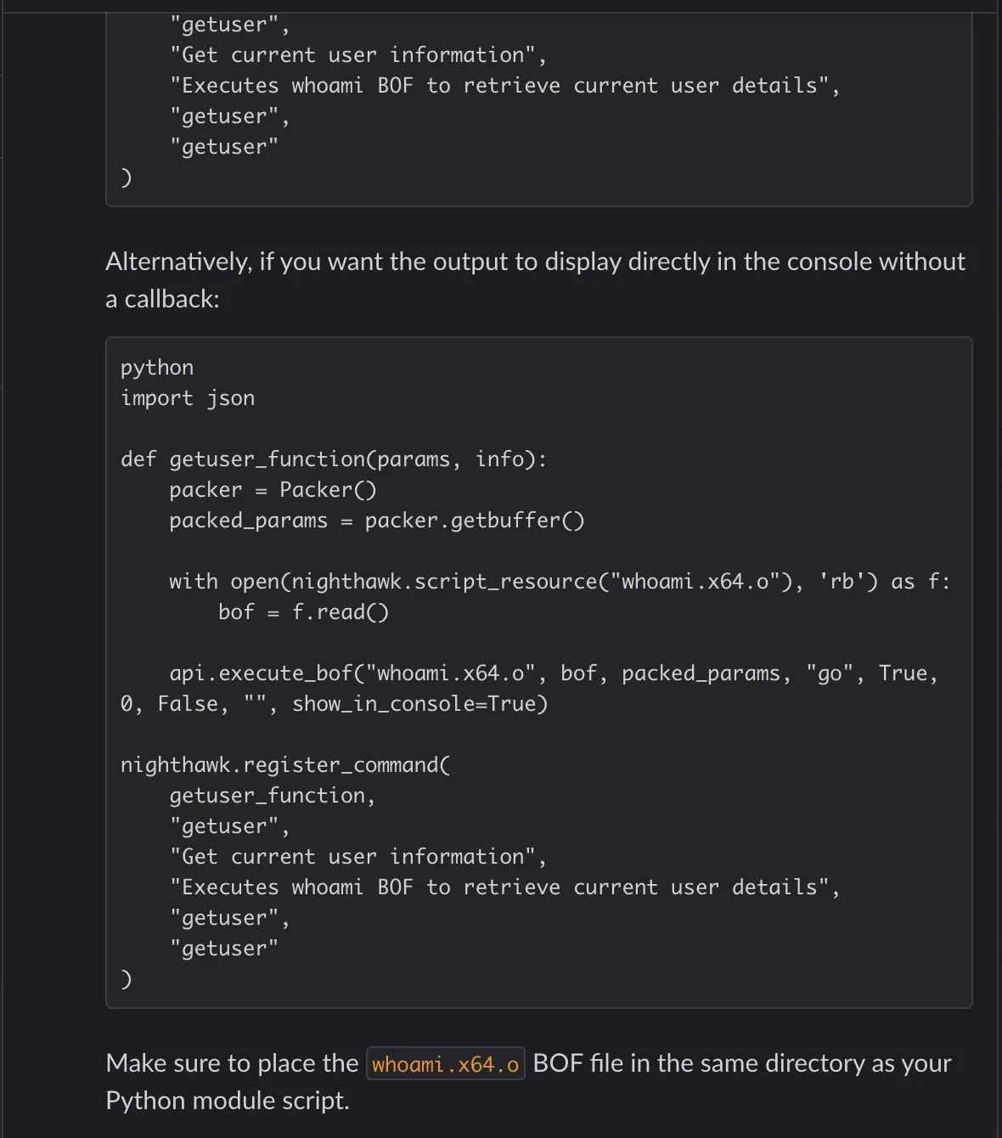Click the 'show_in_console=True' argument
The width and height of the screenshot is (1002, 1138).
[x=419, y=704]
